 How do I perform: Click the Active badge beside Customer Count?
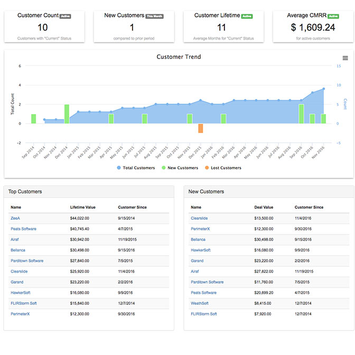pyautogui.click(x=66, y=16)
